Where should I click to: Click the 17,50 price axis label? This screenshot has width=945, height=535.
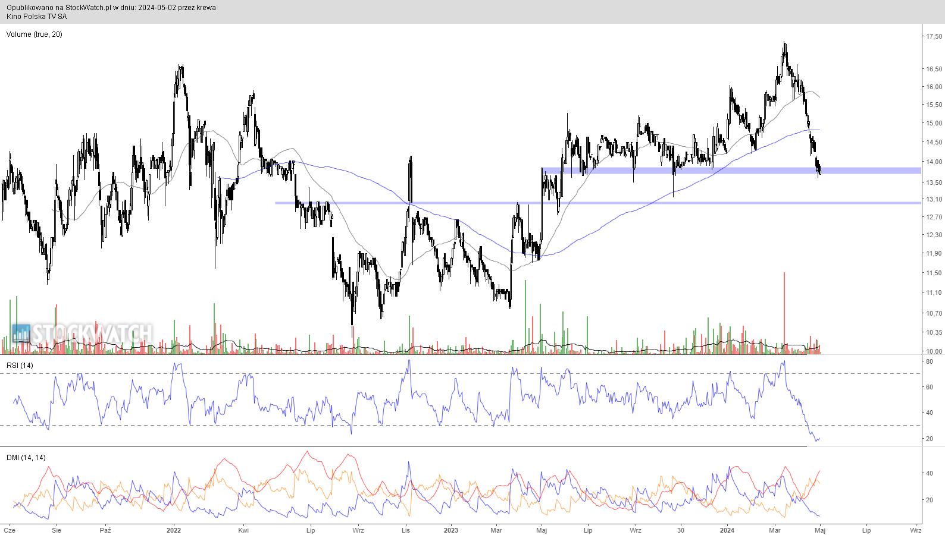pos(934,36)
